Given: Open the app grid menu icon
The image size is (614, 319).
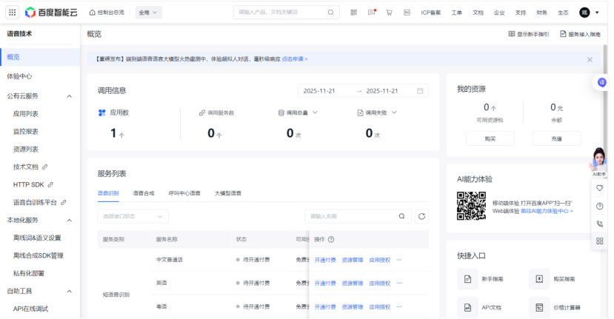Looking at the screenshot, I should [12, 13].
